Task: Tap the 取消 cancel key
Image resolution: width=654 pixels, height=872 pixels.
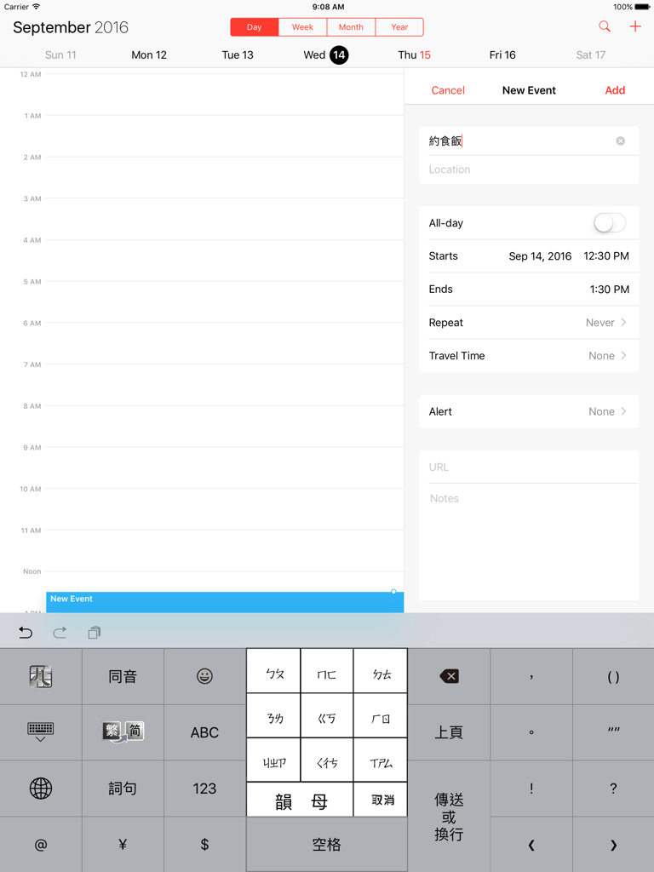Action: pyautogui.click(x=381, y=800)
